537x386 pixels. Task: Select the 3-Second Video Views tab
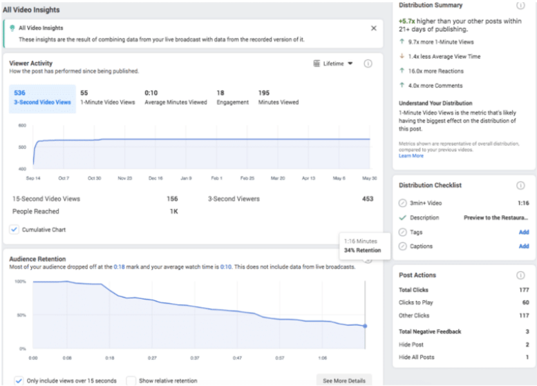pos(42,99)
